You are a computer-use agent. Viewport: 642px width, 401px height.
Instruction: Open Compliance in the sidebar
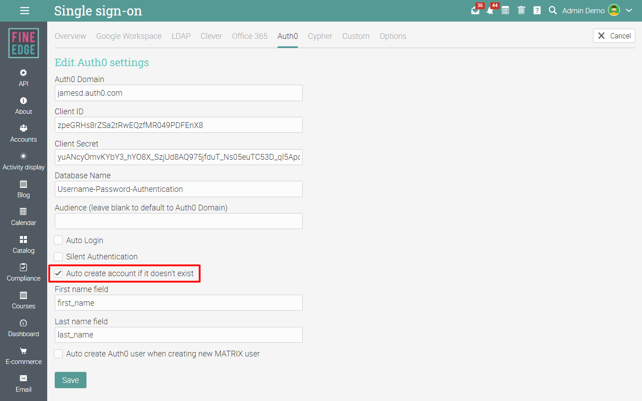coord(23,273)
